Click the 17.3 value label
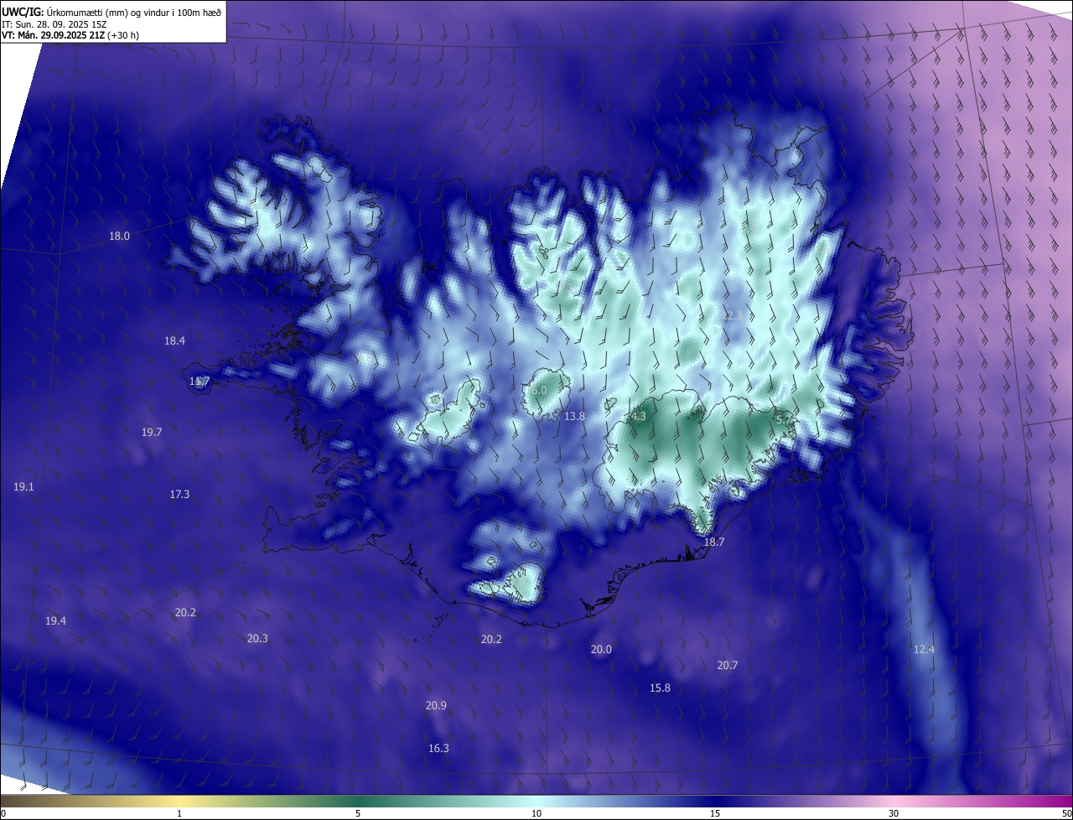This screenshot has width=1073, height=820. pyautogui.click(x=179, y=495)
